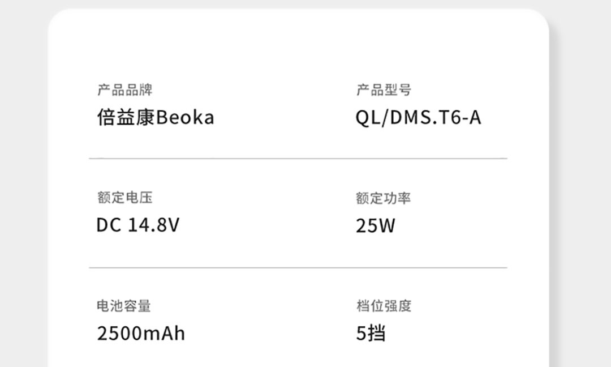Click the DC prefix in the voltage value
This screenshot has height=367, width=611.
pos(109,225)
